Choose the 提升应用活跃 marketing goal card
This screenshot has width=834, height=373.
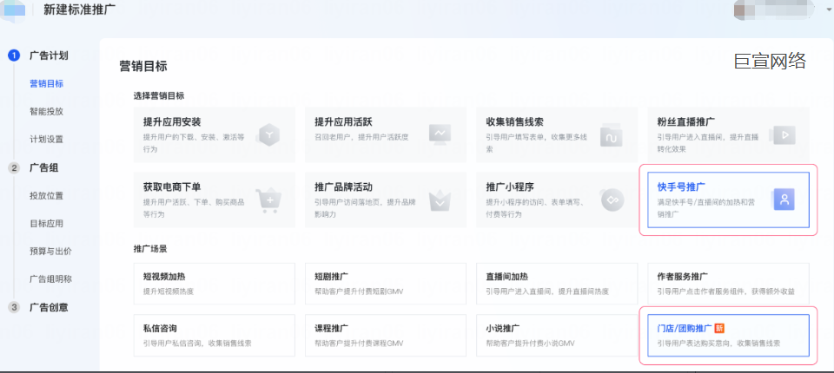(386, 134)
